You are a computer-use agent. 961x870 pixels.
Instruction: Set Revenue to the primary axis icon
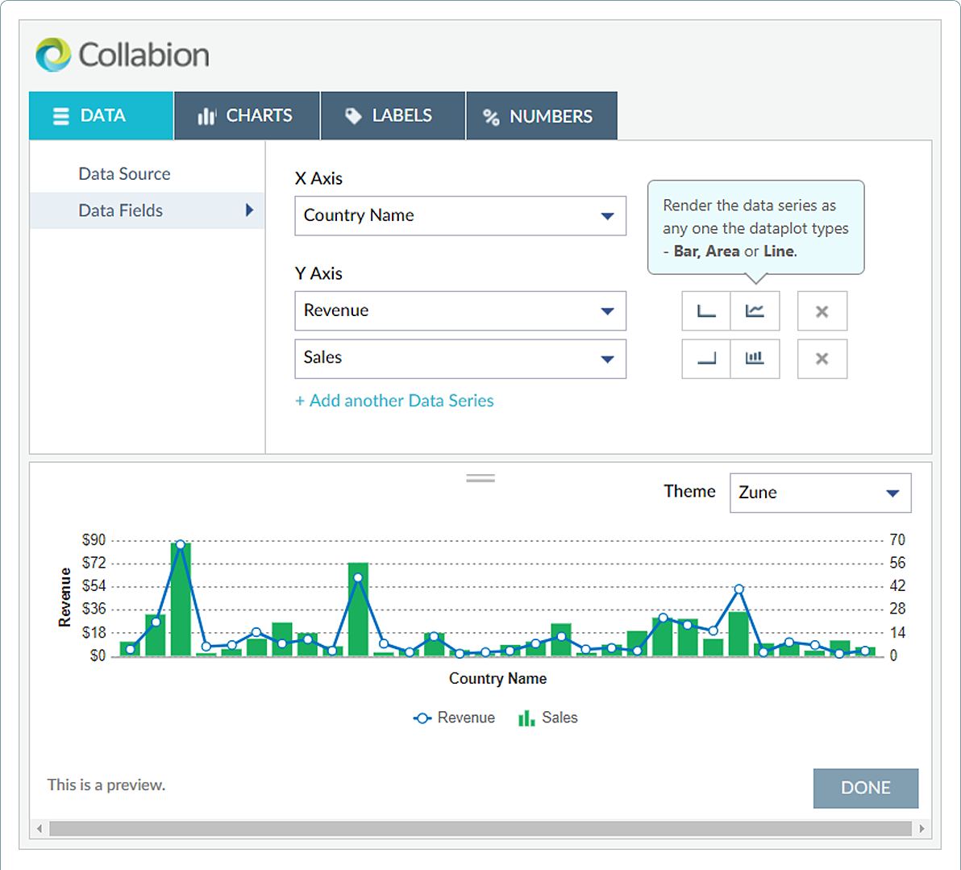click(706, 310)
